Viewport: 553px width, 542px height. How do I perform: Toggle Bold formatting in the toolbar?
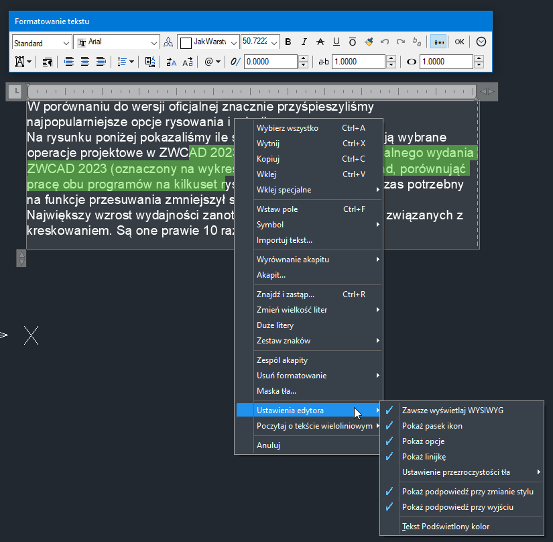coord(288,42)
